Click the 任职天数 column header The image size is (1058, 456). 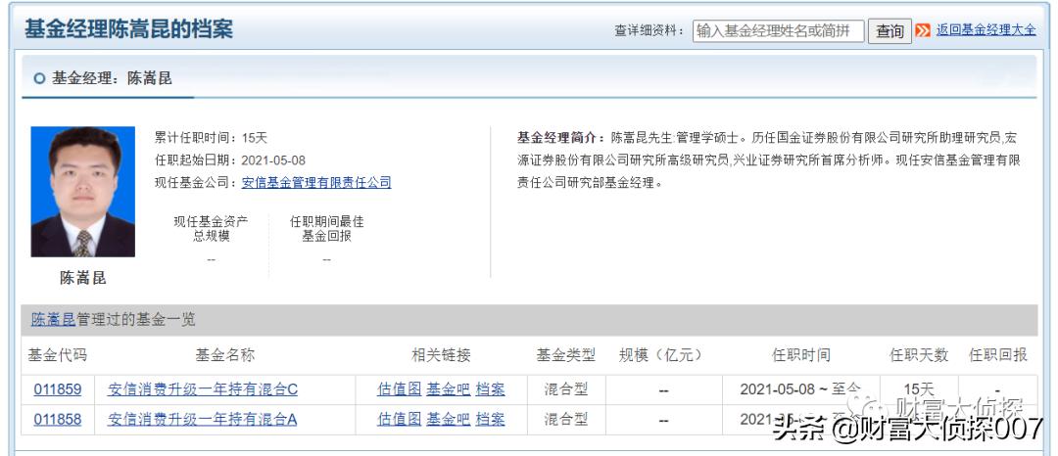[919, 355]
